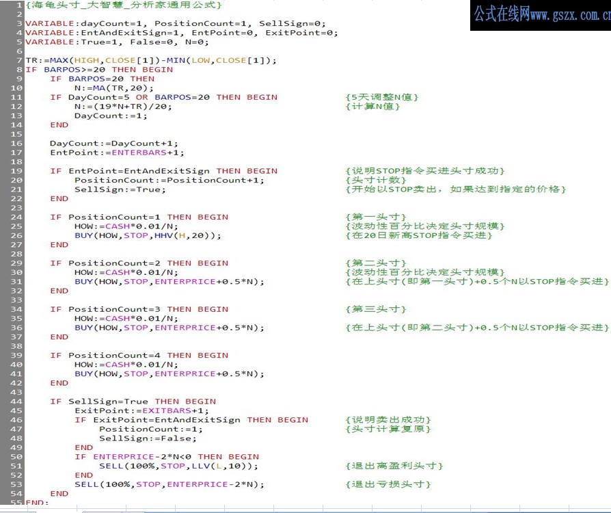The image size is (611, 513).
Task: Click line number 36 in the gutter
Action: click(x=16, y=328)
